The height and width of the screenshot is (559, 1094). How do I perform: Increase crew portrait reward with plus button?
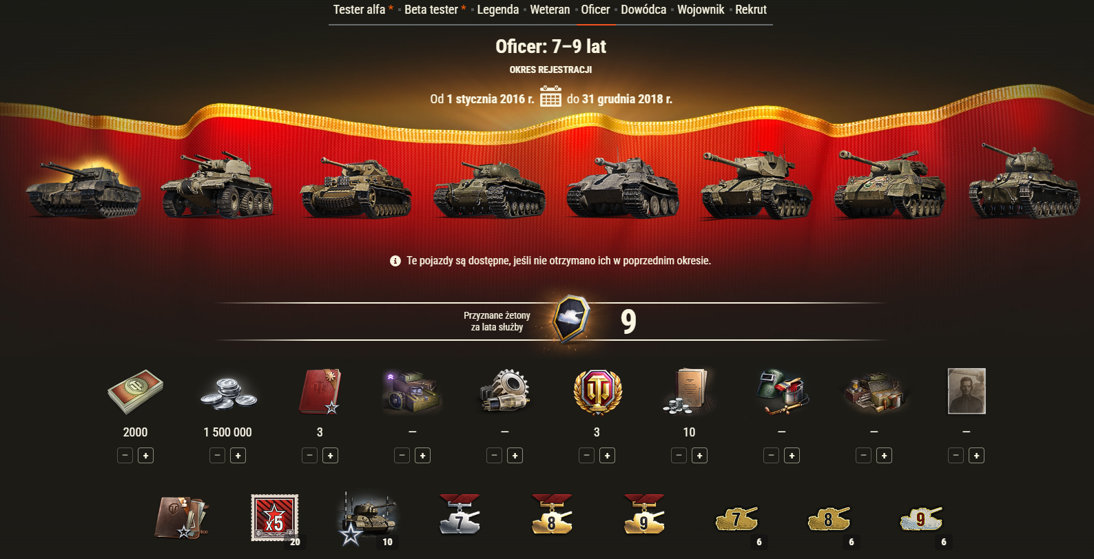[x=976, y=456]
